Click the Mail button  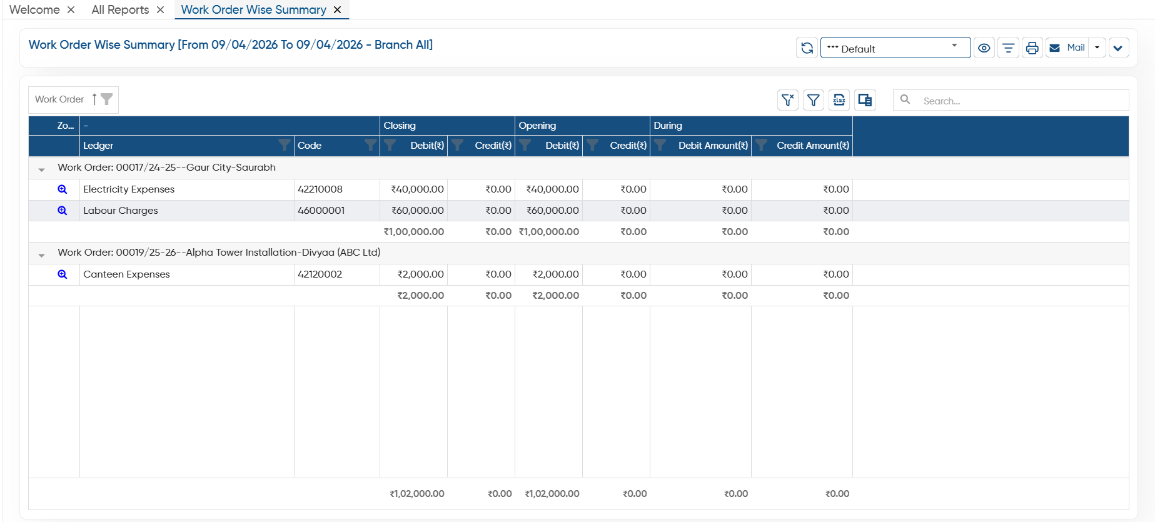point(1067,48)
